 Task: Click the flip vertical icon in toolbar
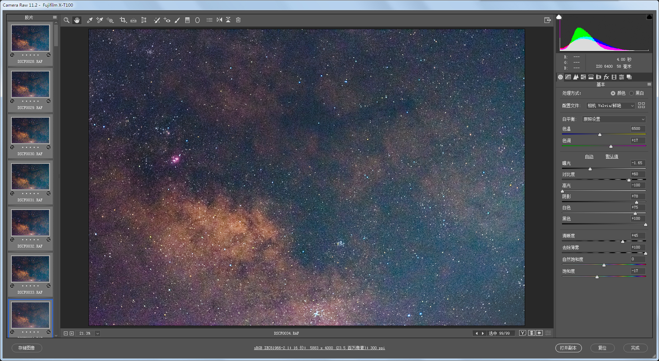228,20
